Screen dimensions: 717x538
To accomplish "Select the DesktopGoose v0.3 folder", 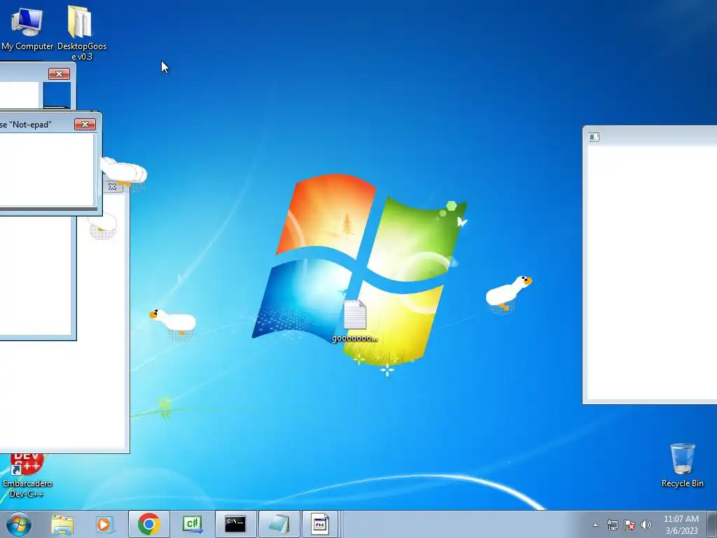I will 81,32.
